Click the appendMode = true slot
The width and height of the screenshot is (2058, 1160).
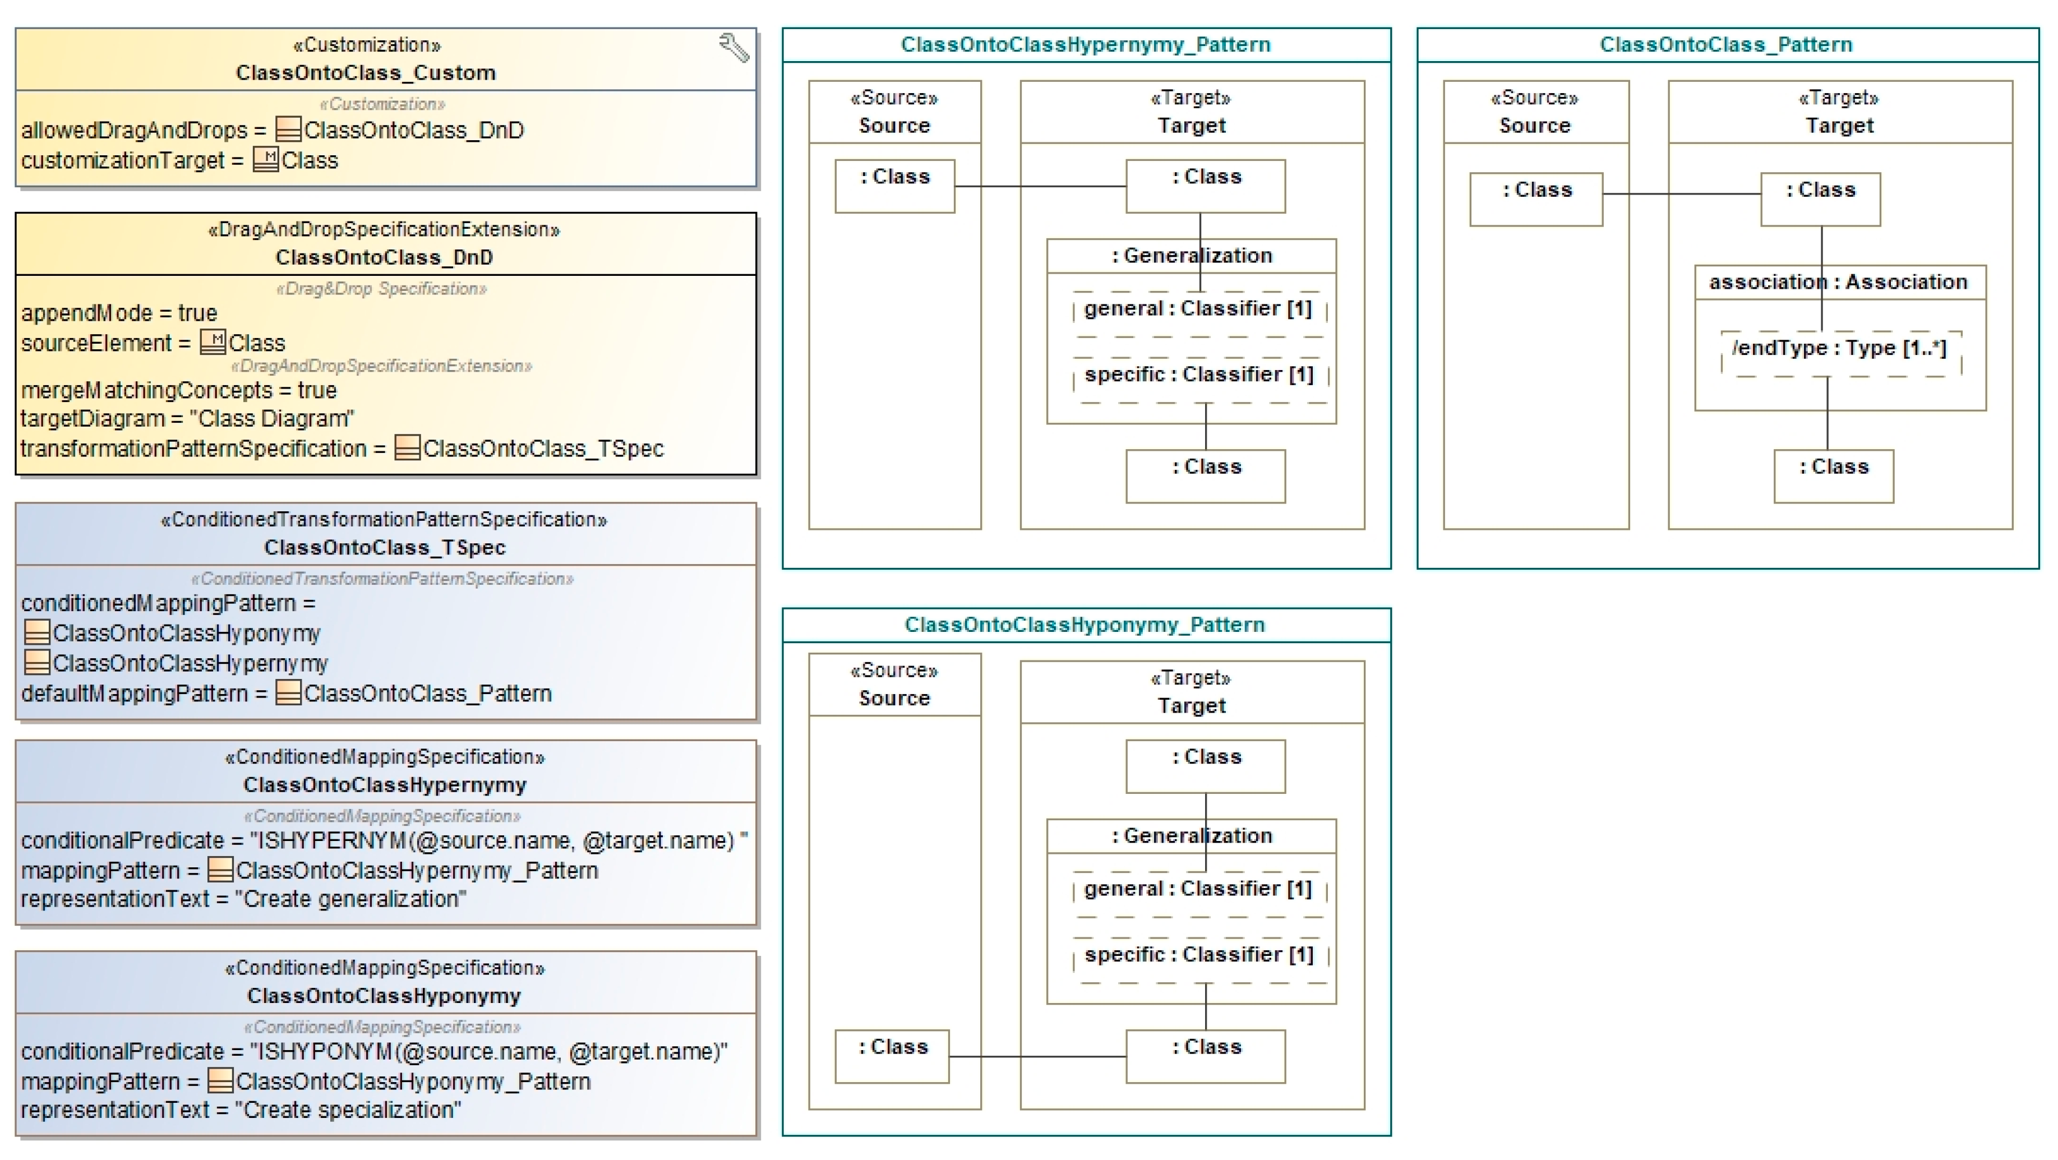click(x=119, y=312)
